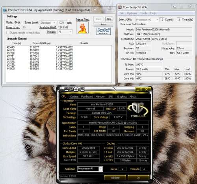Viewport: 197px width, 184px height.
Task: Click Linpack speed value 21.0577
Action: pos(34,47)
